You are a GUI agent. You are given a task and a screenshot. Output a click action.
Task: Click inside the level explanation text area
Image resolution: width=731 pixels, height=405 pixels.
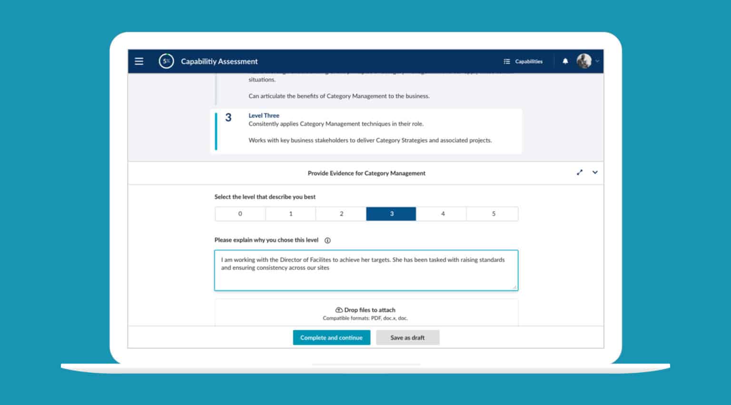tap(366, 270)
